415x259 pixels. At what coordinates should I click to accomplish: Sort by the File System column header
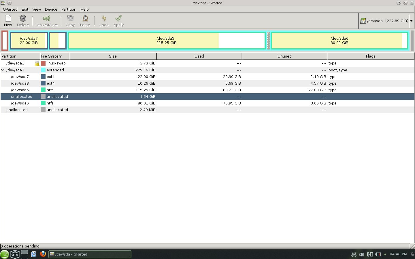click(54, 56)
